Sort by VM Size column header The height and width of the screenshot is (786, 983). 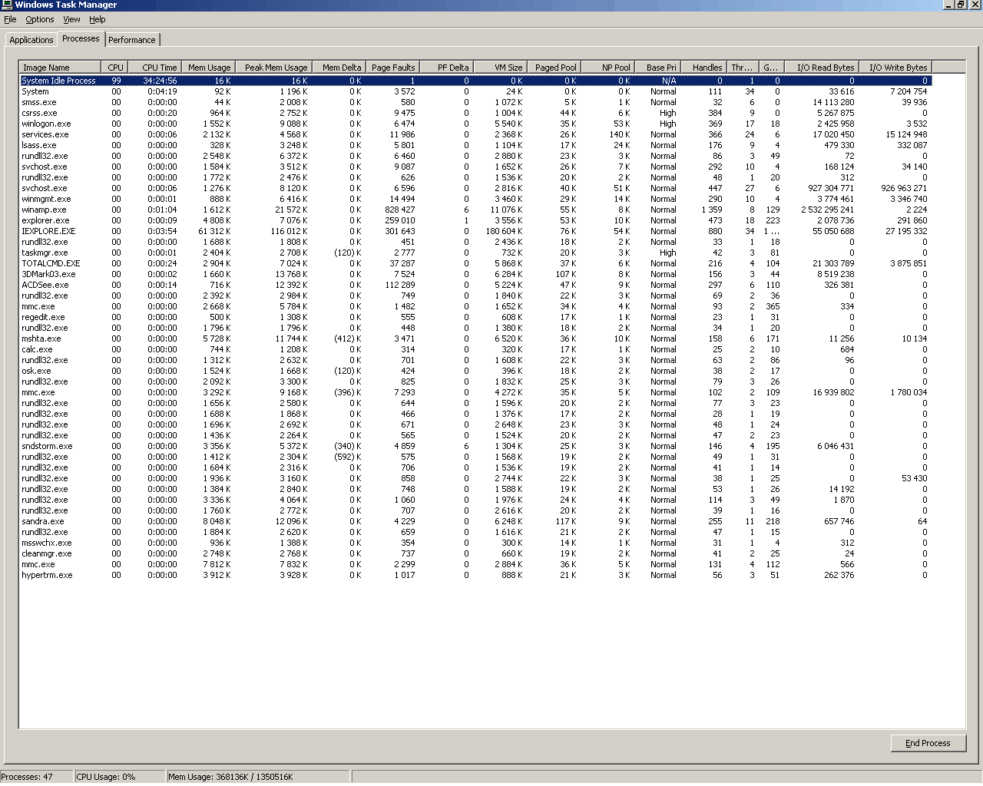[499, 68]
